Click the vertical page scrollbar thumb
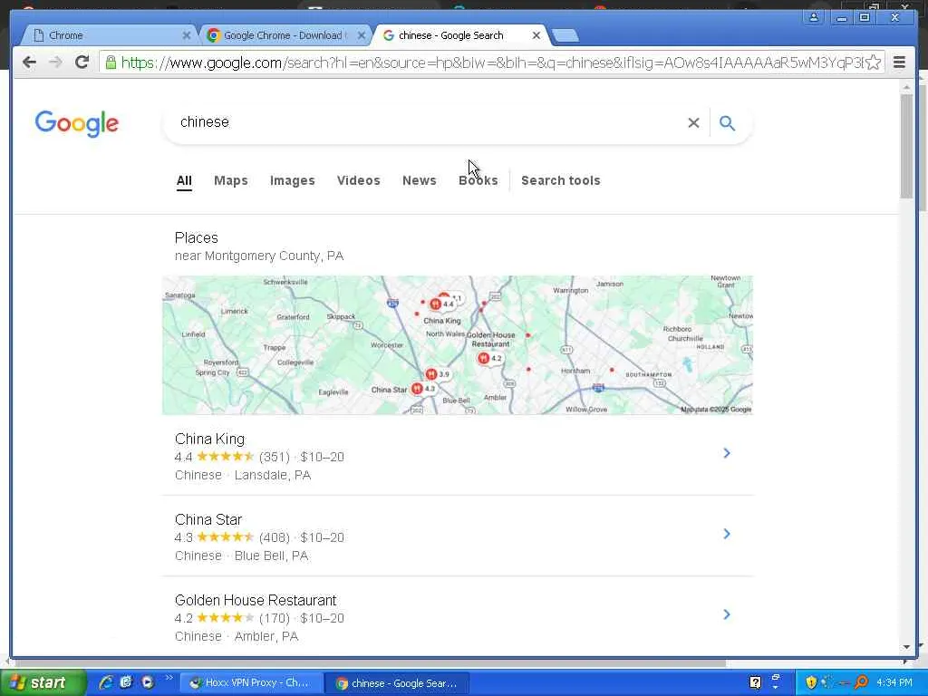 point(906,146)
